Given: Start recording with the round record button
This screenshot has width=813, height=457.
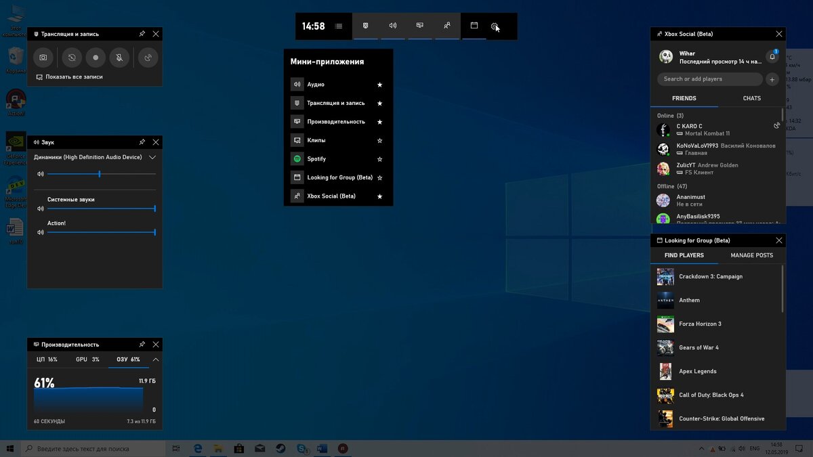Looking at the screenshot, I should click(96, 58).
